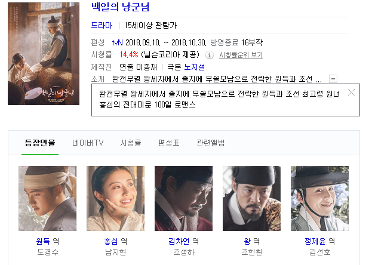Viewport: 369px width, 265px height.
Task: Open the tvN channel link
Action: click(117, 42)
